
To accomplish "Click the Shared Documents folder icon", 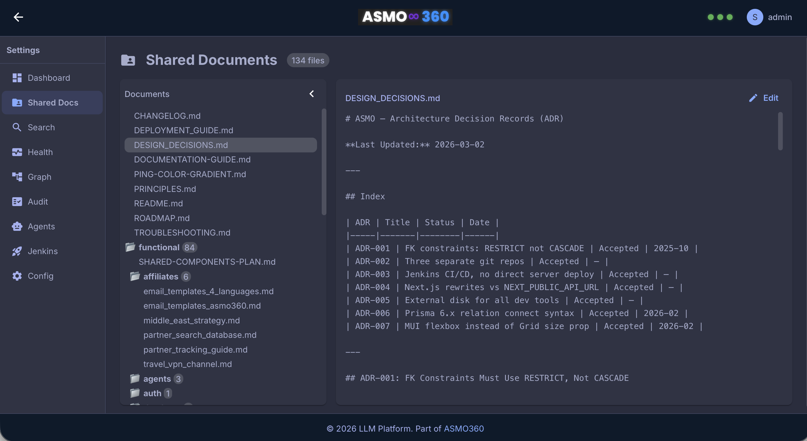I will click(128, 60).
